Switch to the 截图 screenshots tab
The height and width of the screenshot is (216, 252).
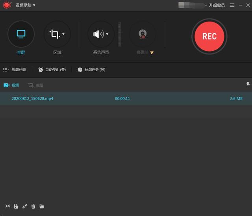[35, 85]
